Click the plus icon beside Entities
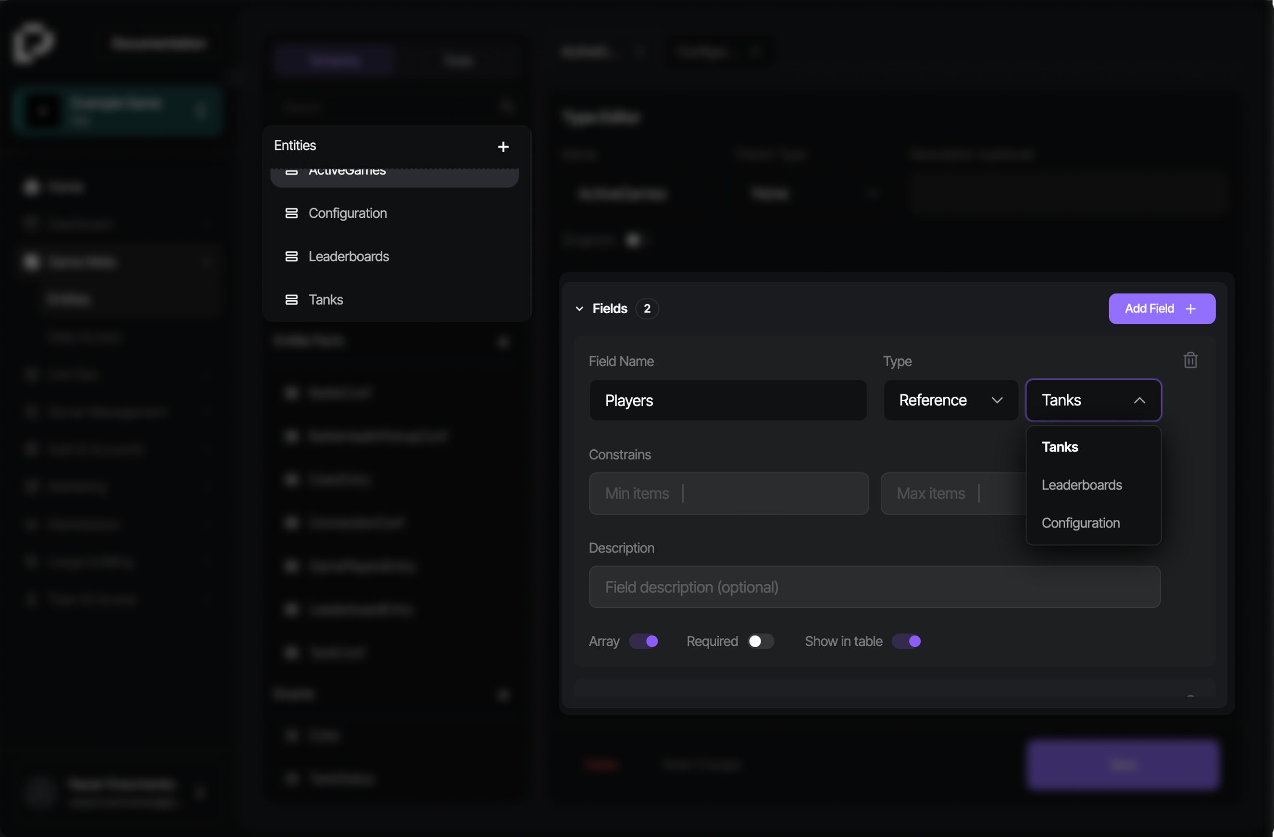 pos(503,147)
